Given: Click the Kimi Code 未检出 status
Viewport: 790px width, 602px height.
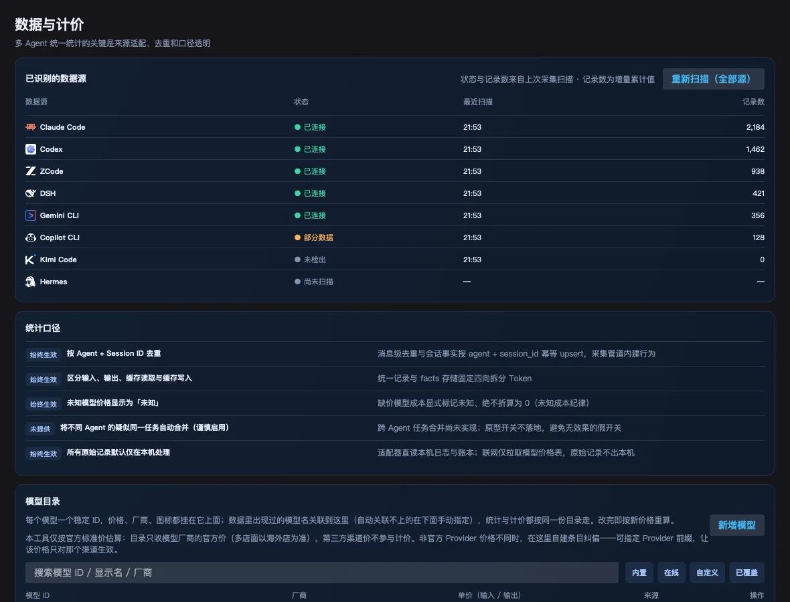Looking at the screenshot, I should point(311,260).
